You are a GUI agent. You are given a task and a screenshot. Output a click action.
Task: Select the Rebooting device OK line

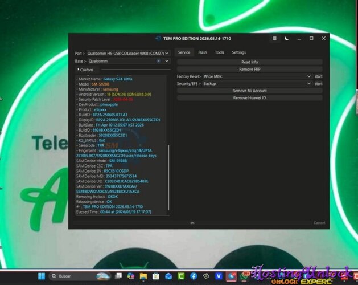94,202
